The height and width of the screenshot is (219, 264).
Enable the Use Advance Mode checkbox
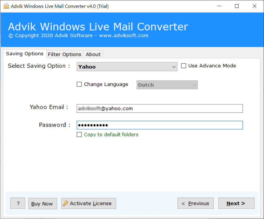(183, 66)
